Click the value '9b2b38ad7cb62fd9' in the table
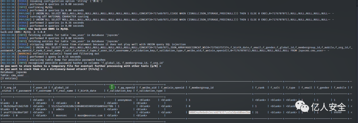The image size is (358, 123). (x=16, y=106)
